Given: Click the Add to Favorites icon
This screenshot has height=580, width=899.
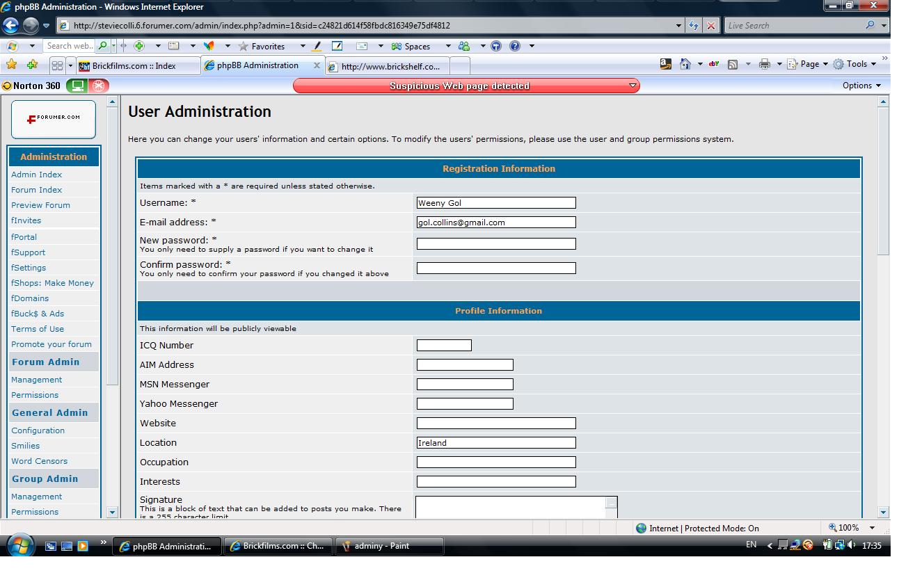Looking at the screenshot, I should point(32,65).
